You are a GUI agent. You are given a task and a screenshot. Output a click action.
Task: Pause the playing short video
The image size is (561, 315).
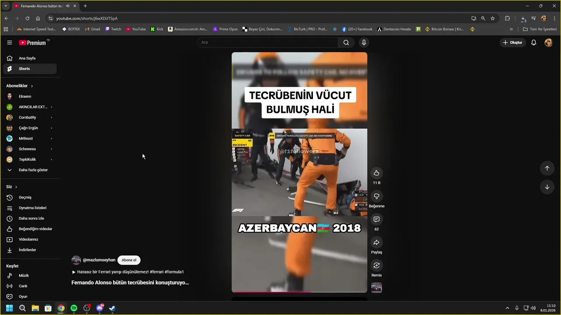299,172
